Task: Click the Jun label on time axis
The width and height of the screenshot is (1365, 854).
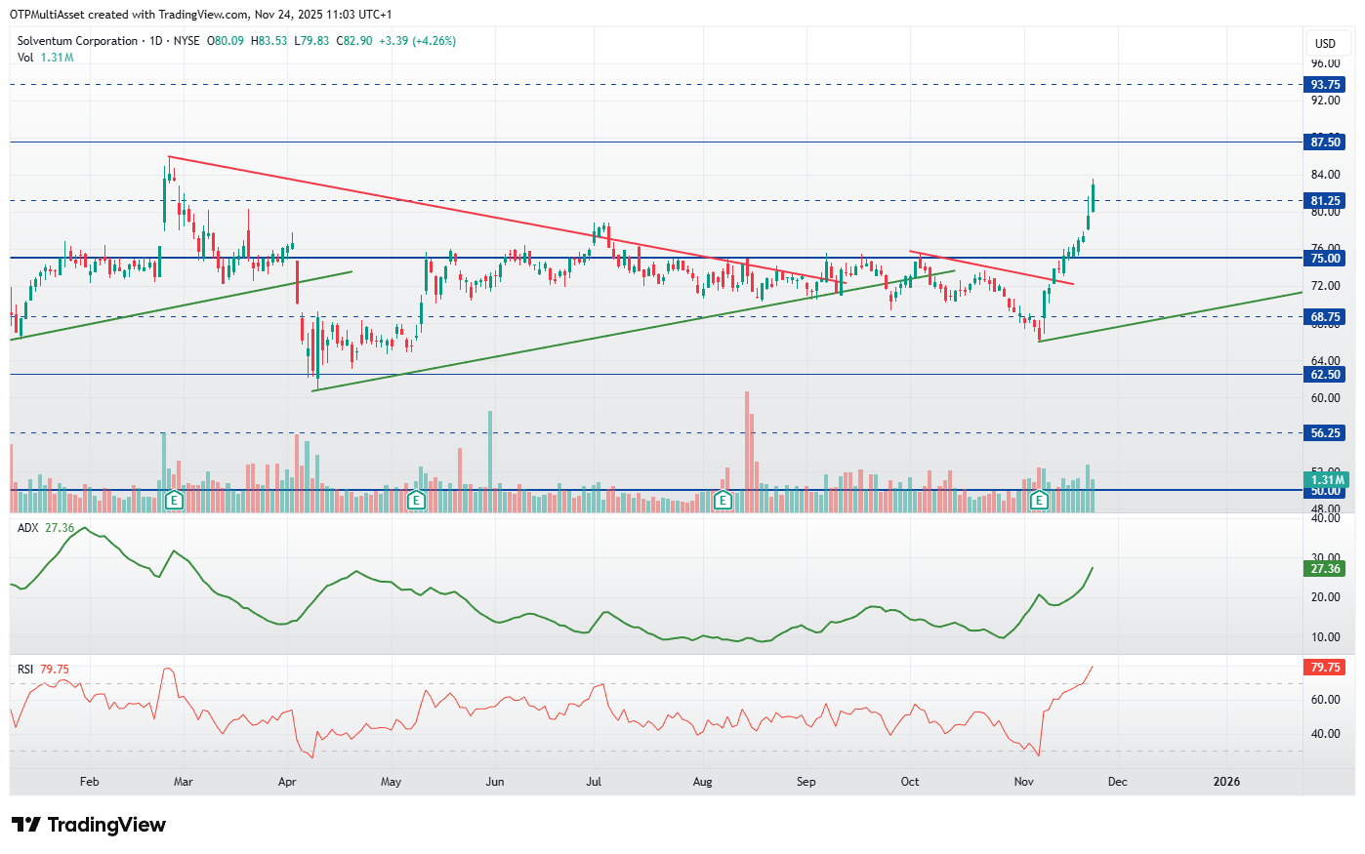Action: click(x=495, y=782)
